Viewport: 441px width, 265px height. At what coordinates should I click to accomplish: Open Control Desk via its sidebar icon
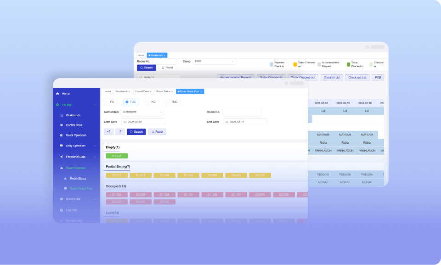point(62,125)
